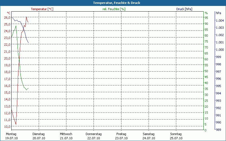This screenshot has height=141, width=226.
Task: Click pressure axis value 1.001
Action: point(220,42)
